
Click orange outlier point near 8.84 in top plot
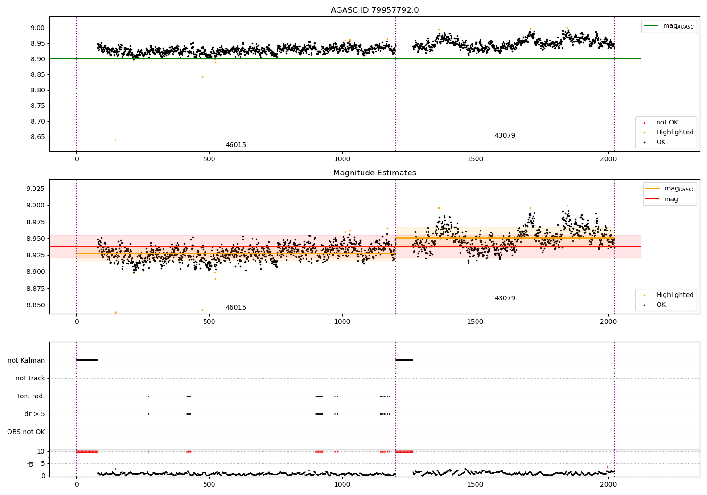coord(202,77)
